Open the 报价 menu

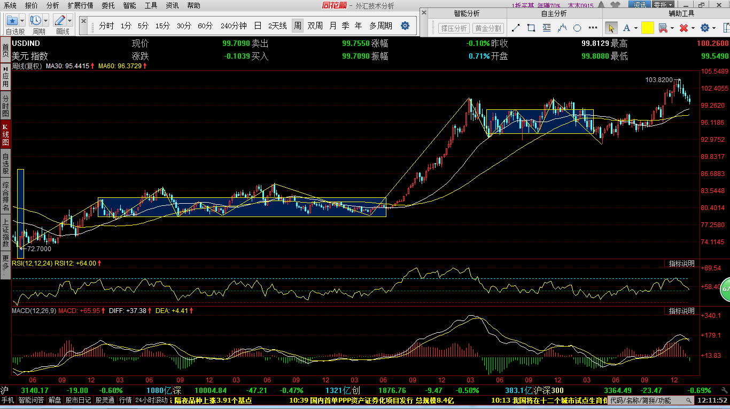point(32,5)
